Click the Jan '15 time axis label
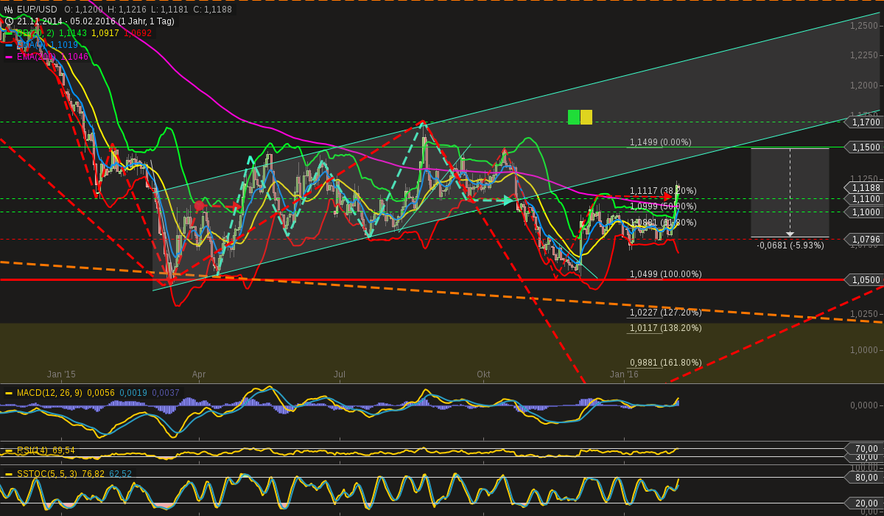Image resolution: width=884 pixels, height=516 pixels. tap(61, 374)
